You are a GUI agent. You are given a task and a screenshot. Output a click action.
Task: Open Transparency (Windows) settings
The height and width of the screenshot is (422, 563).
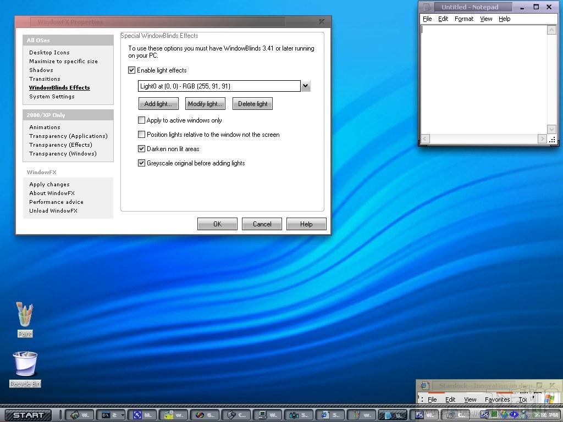pyautogui.click(x=63, y=154)
